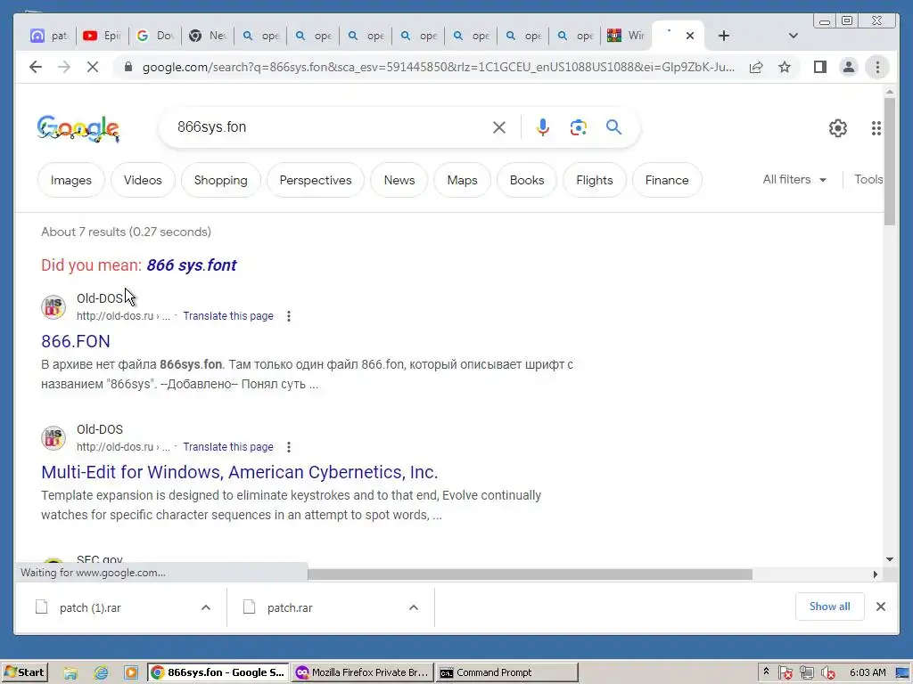
Task: Switch to the YouTube Epi tab
Action: (102, 36)
